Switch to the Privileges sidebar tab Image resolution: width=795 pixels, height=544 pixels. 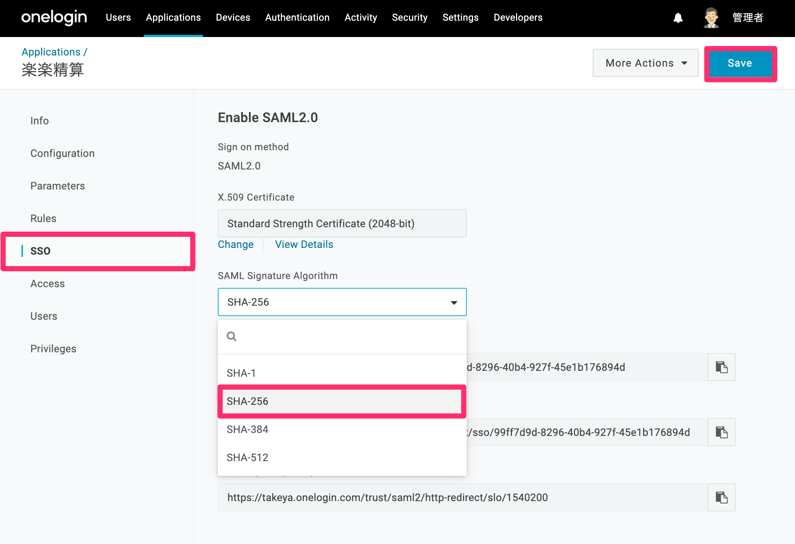pos(53,349)
